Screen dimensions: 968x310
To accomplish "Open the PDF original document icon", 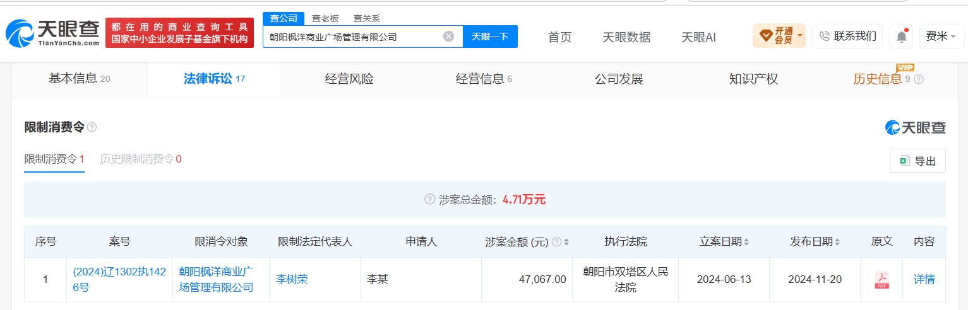I will point(881,279).
